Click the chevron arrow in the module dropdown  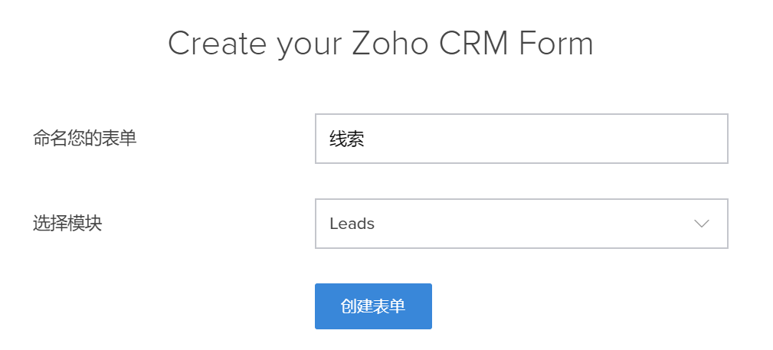point(701,224)
